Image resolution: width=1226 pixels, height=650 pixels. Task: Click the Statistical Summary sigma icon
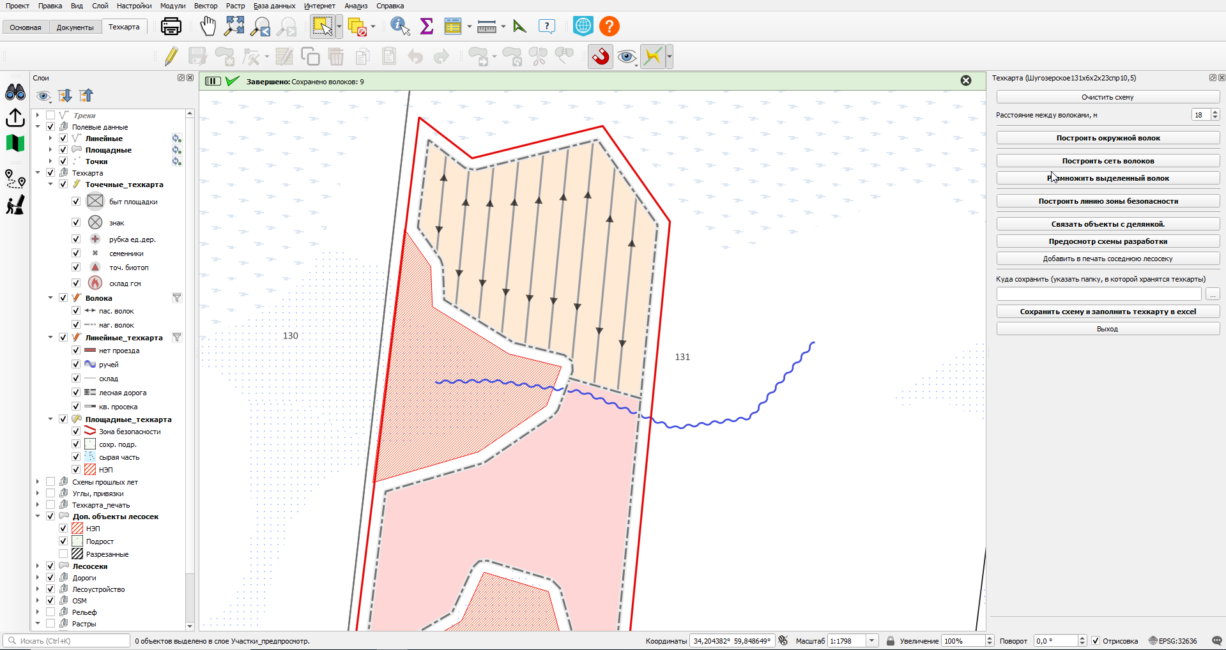(x=427, y=26)
